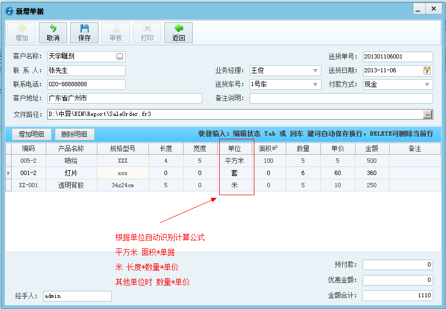Click the 返回 (Return) toolbar icon
Image resolution: width=446 pixels, height=309 pixels.
(x=178, y=32)
